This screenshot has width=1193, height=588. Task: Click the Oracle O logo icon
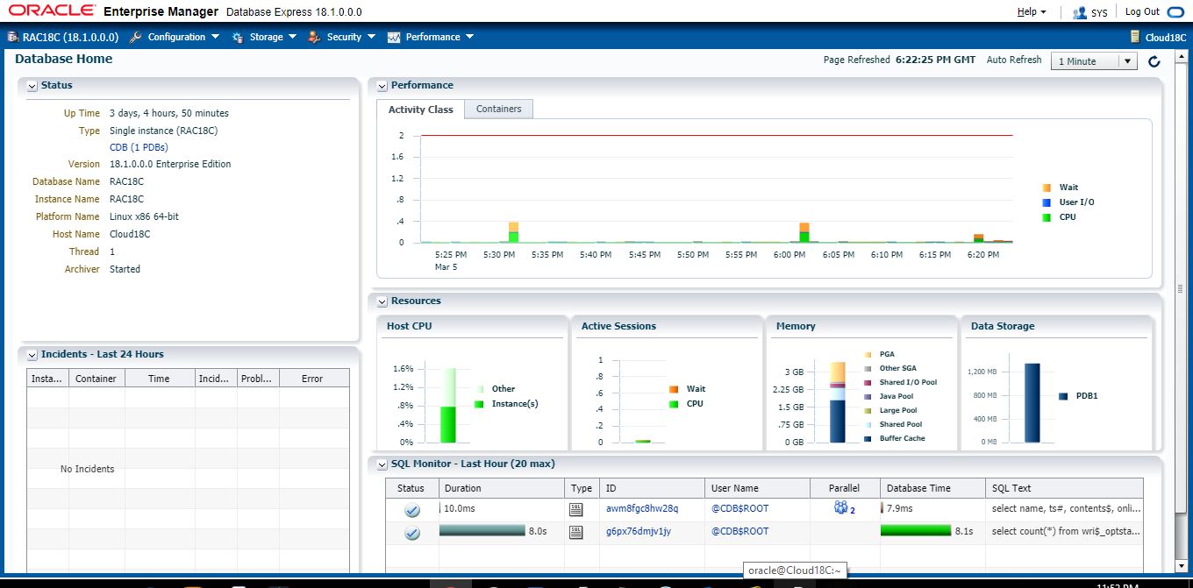[x=1175, y=12]
